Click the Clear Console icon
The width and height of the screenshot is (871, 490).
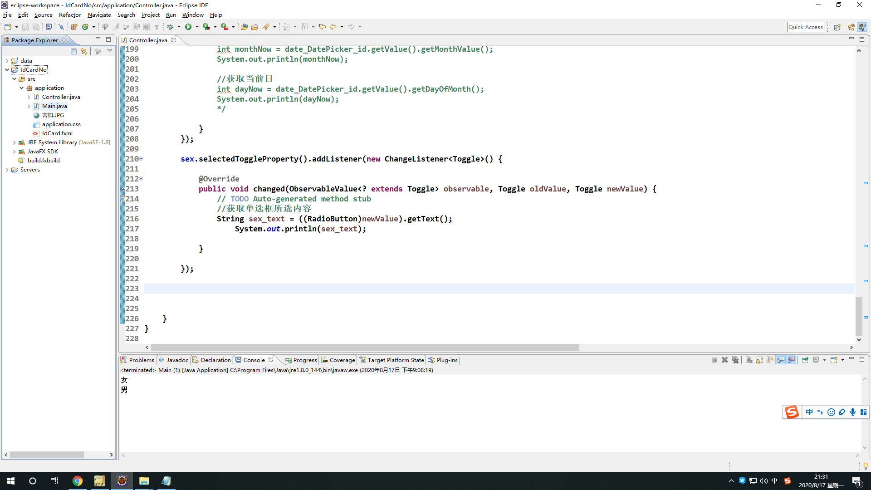point(749,360)
